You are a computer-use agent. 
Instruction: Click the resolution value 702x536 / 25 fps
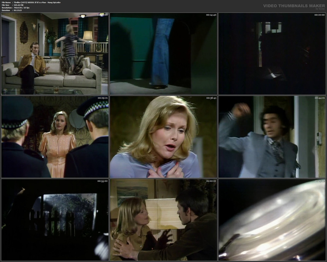coord(22,8)
